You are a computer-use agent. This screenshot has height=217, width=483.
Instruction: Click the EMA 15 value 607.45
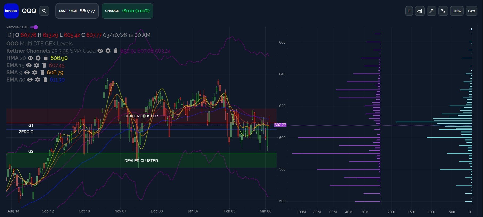pos(57,65)
